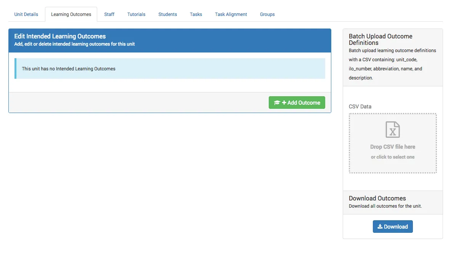
Task: Click the Download Outcomes section heading
Action: point(377,198)
